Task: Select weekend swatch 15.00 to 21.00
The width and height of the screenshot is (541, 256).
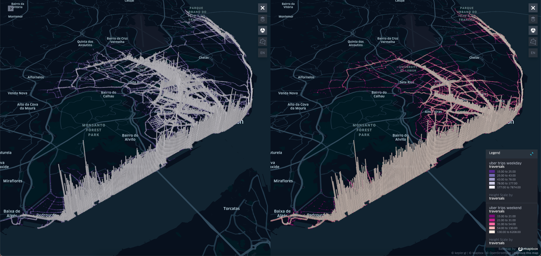Action: pos(492,216)
